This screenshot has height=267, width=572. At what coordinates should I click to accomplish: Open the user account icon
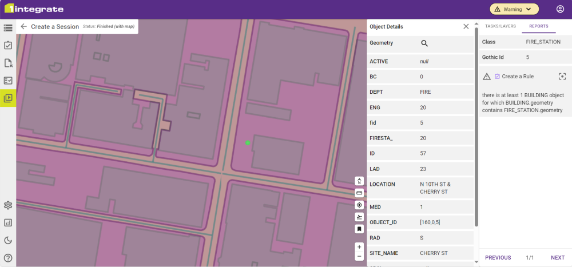click(x=560, y=9)
